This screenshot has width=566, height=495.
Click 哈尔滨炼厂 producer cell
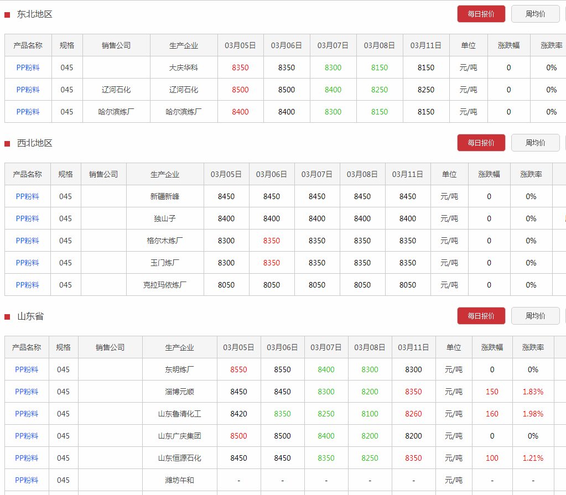coord(184,112)
